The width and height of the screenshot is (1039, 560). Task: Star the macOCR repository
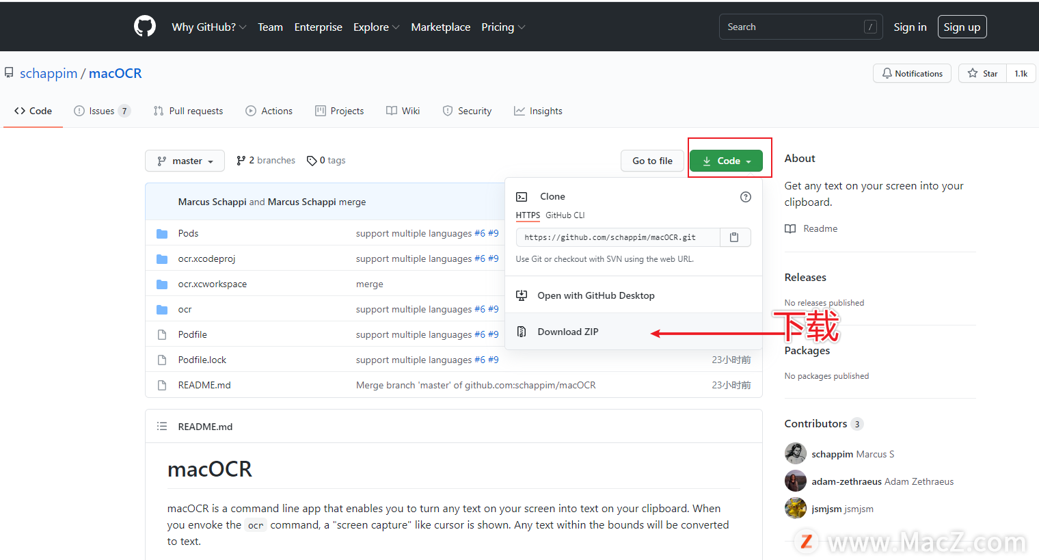(x=982, y=73)
